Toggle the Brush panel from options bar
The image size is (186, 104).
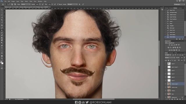point(12,4)
